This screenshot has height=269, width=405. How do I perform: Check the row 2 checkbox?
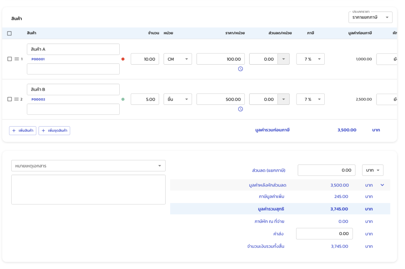click(10, 99)
